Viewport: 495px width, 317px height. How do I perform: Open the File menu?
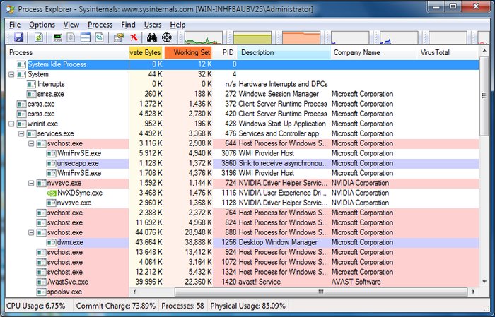tap(15, 25)
